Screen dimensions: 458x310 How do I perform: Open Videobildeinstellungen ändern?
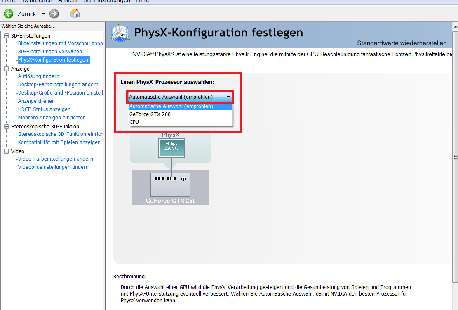click(x=53, y=167)
